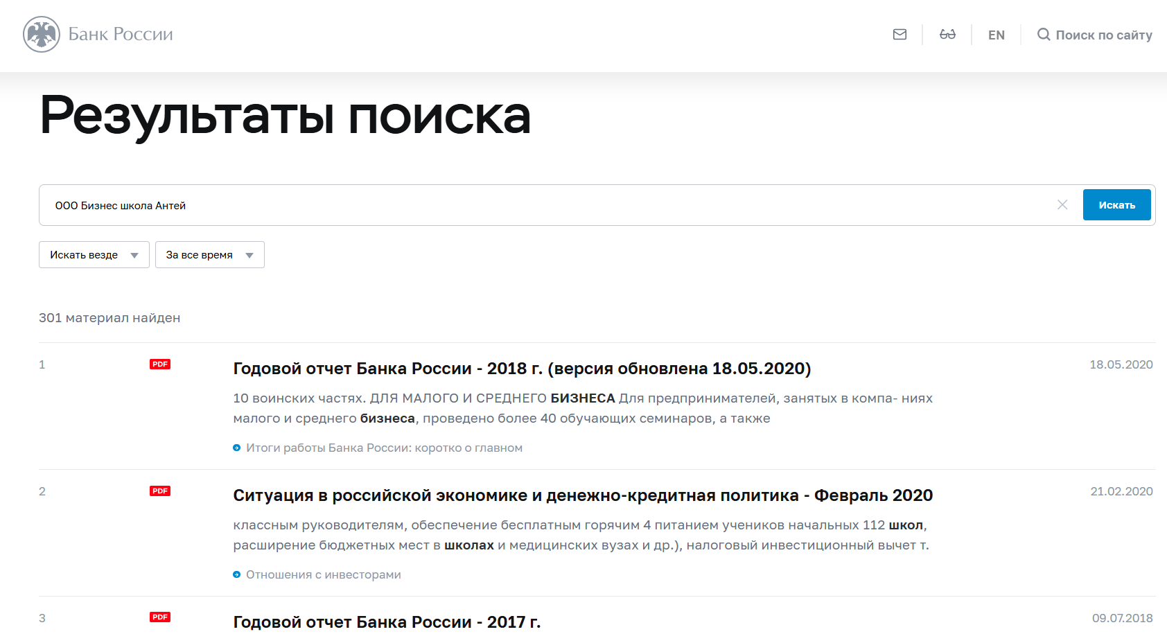Open the mail envelope icon in header
Viewport: 1167px width, 634px height.
coord(900,35)
